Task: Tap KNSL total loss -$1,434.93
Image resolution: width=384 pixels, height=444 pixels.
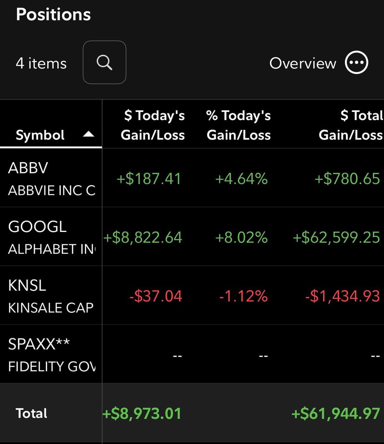Action: [342, 296]
